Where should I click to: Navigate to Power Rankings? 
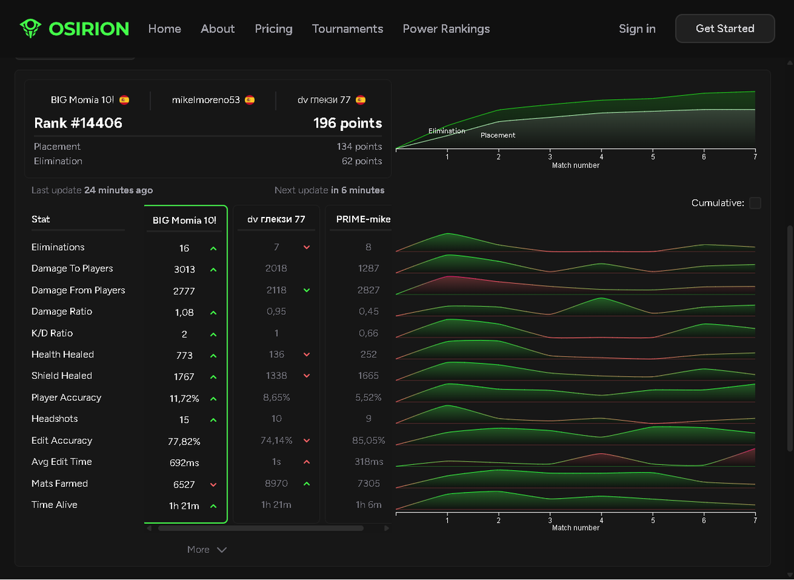(x=446, y=28)
